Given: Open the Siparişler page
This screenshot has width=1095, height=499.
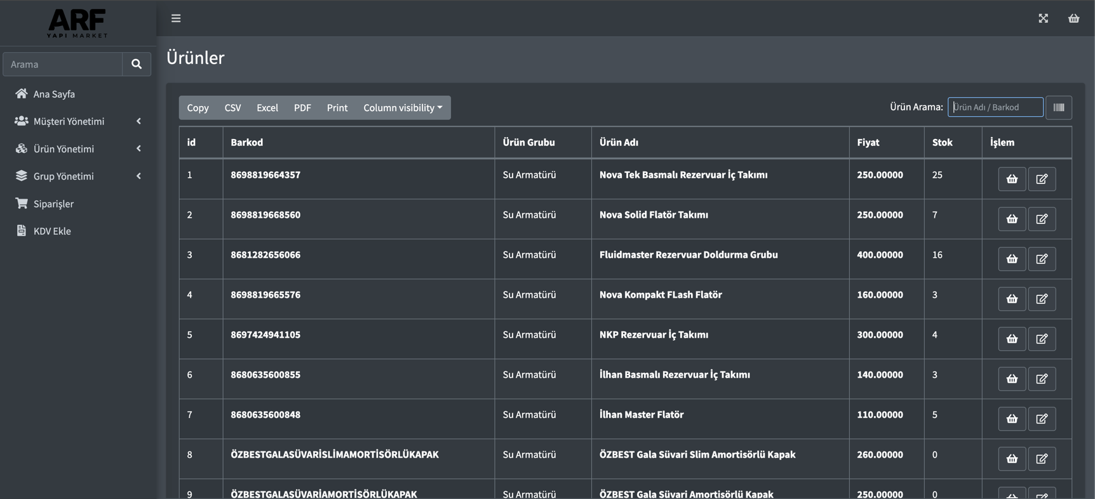Looking at the screenshot, I should (77, 204).
